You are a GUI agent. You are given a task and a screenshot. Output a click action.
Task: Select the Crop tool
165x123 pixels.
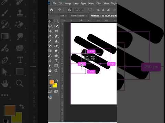pyautogui.click(x=50, y=31)
